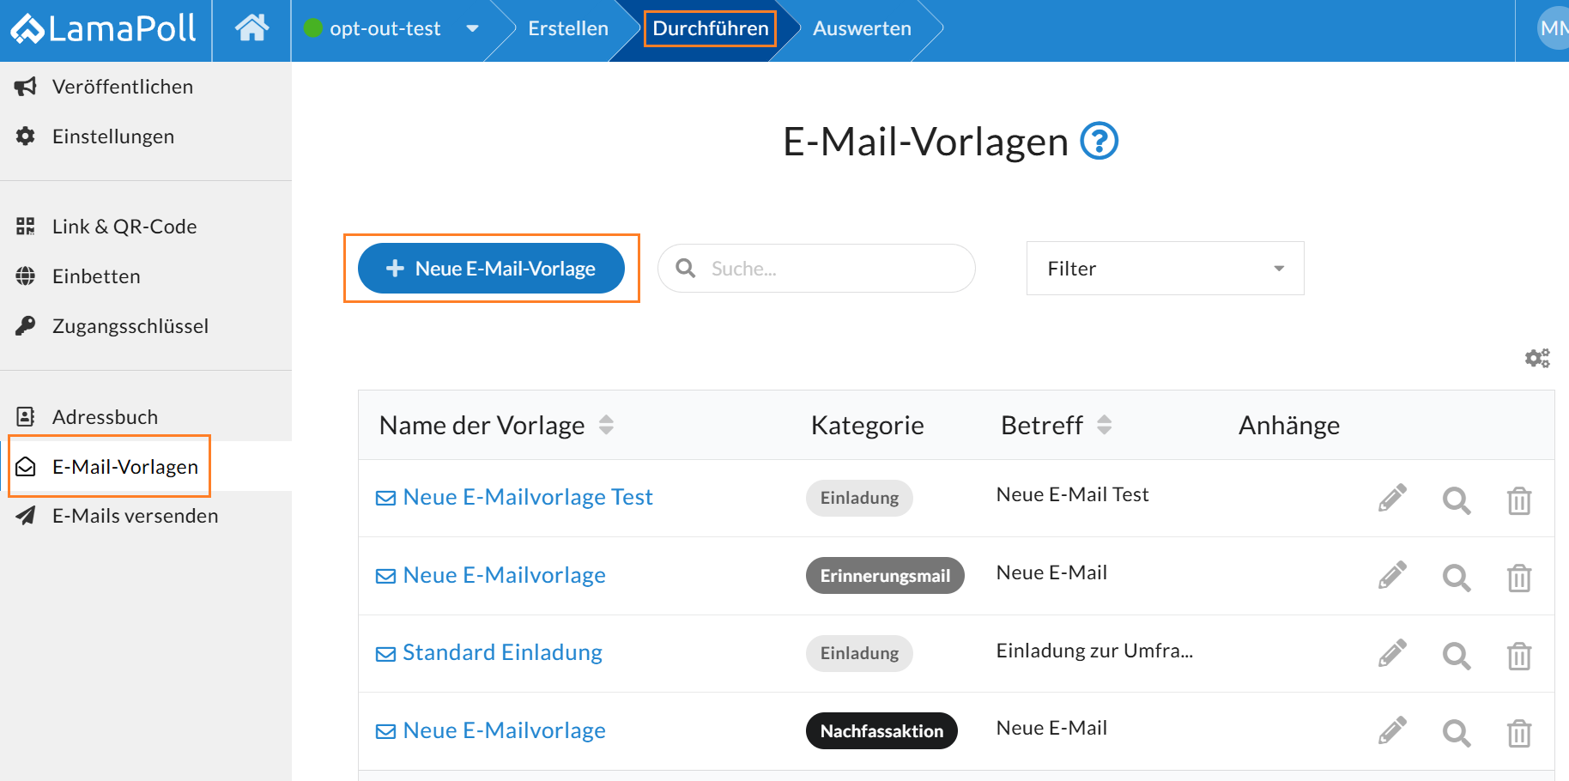Click Einladung badge in Standard Einladung row
1569x781 pixels.
pos(859,653)
